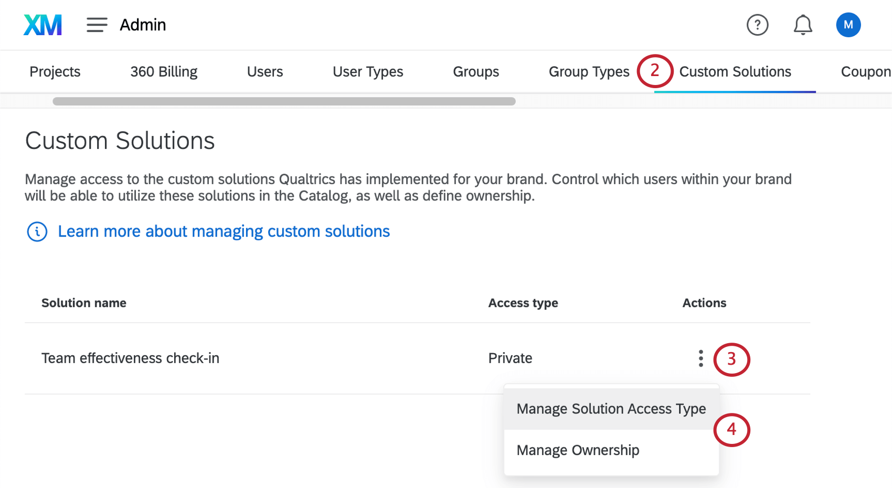Open notifications via the bell icon
The image size is (892, 488).
(802, 25)
